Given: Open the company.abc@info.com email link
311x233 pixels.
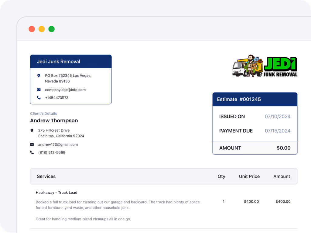Looking at the screenshot, I should tap(65, 90).
